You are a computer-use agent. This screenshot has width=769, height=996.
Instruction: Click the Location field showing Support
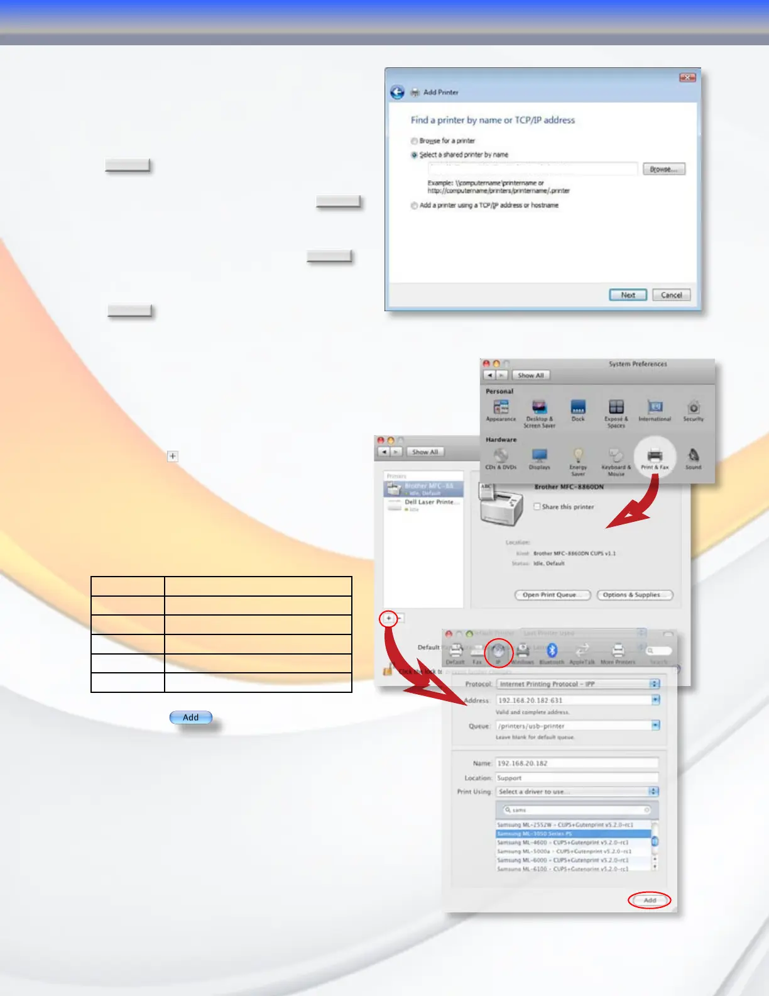577,778
